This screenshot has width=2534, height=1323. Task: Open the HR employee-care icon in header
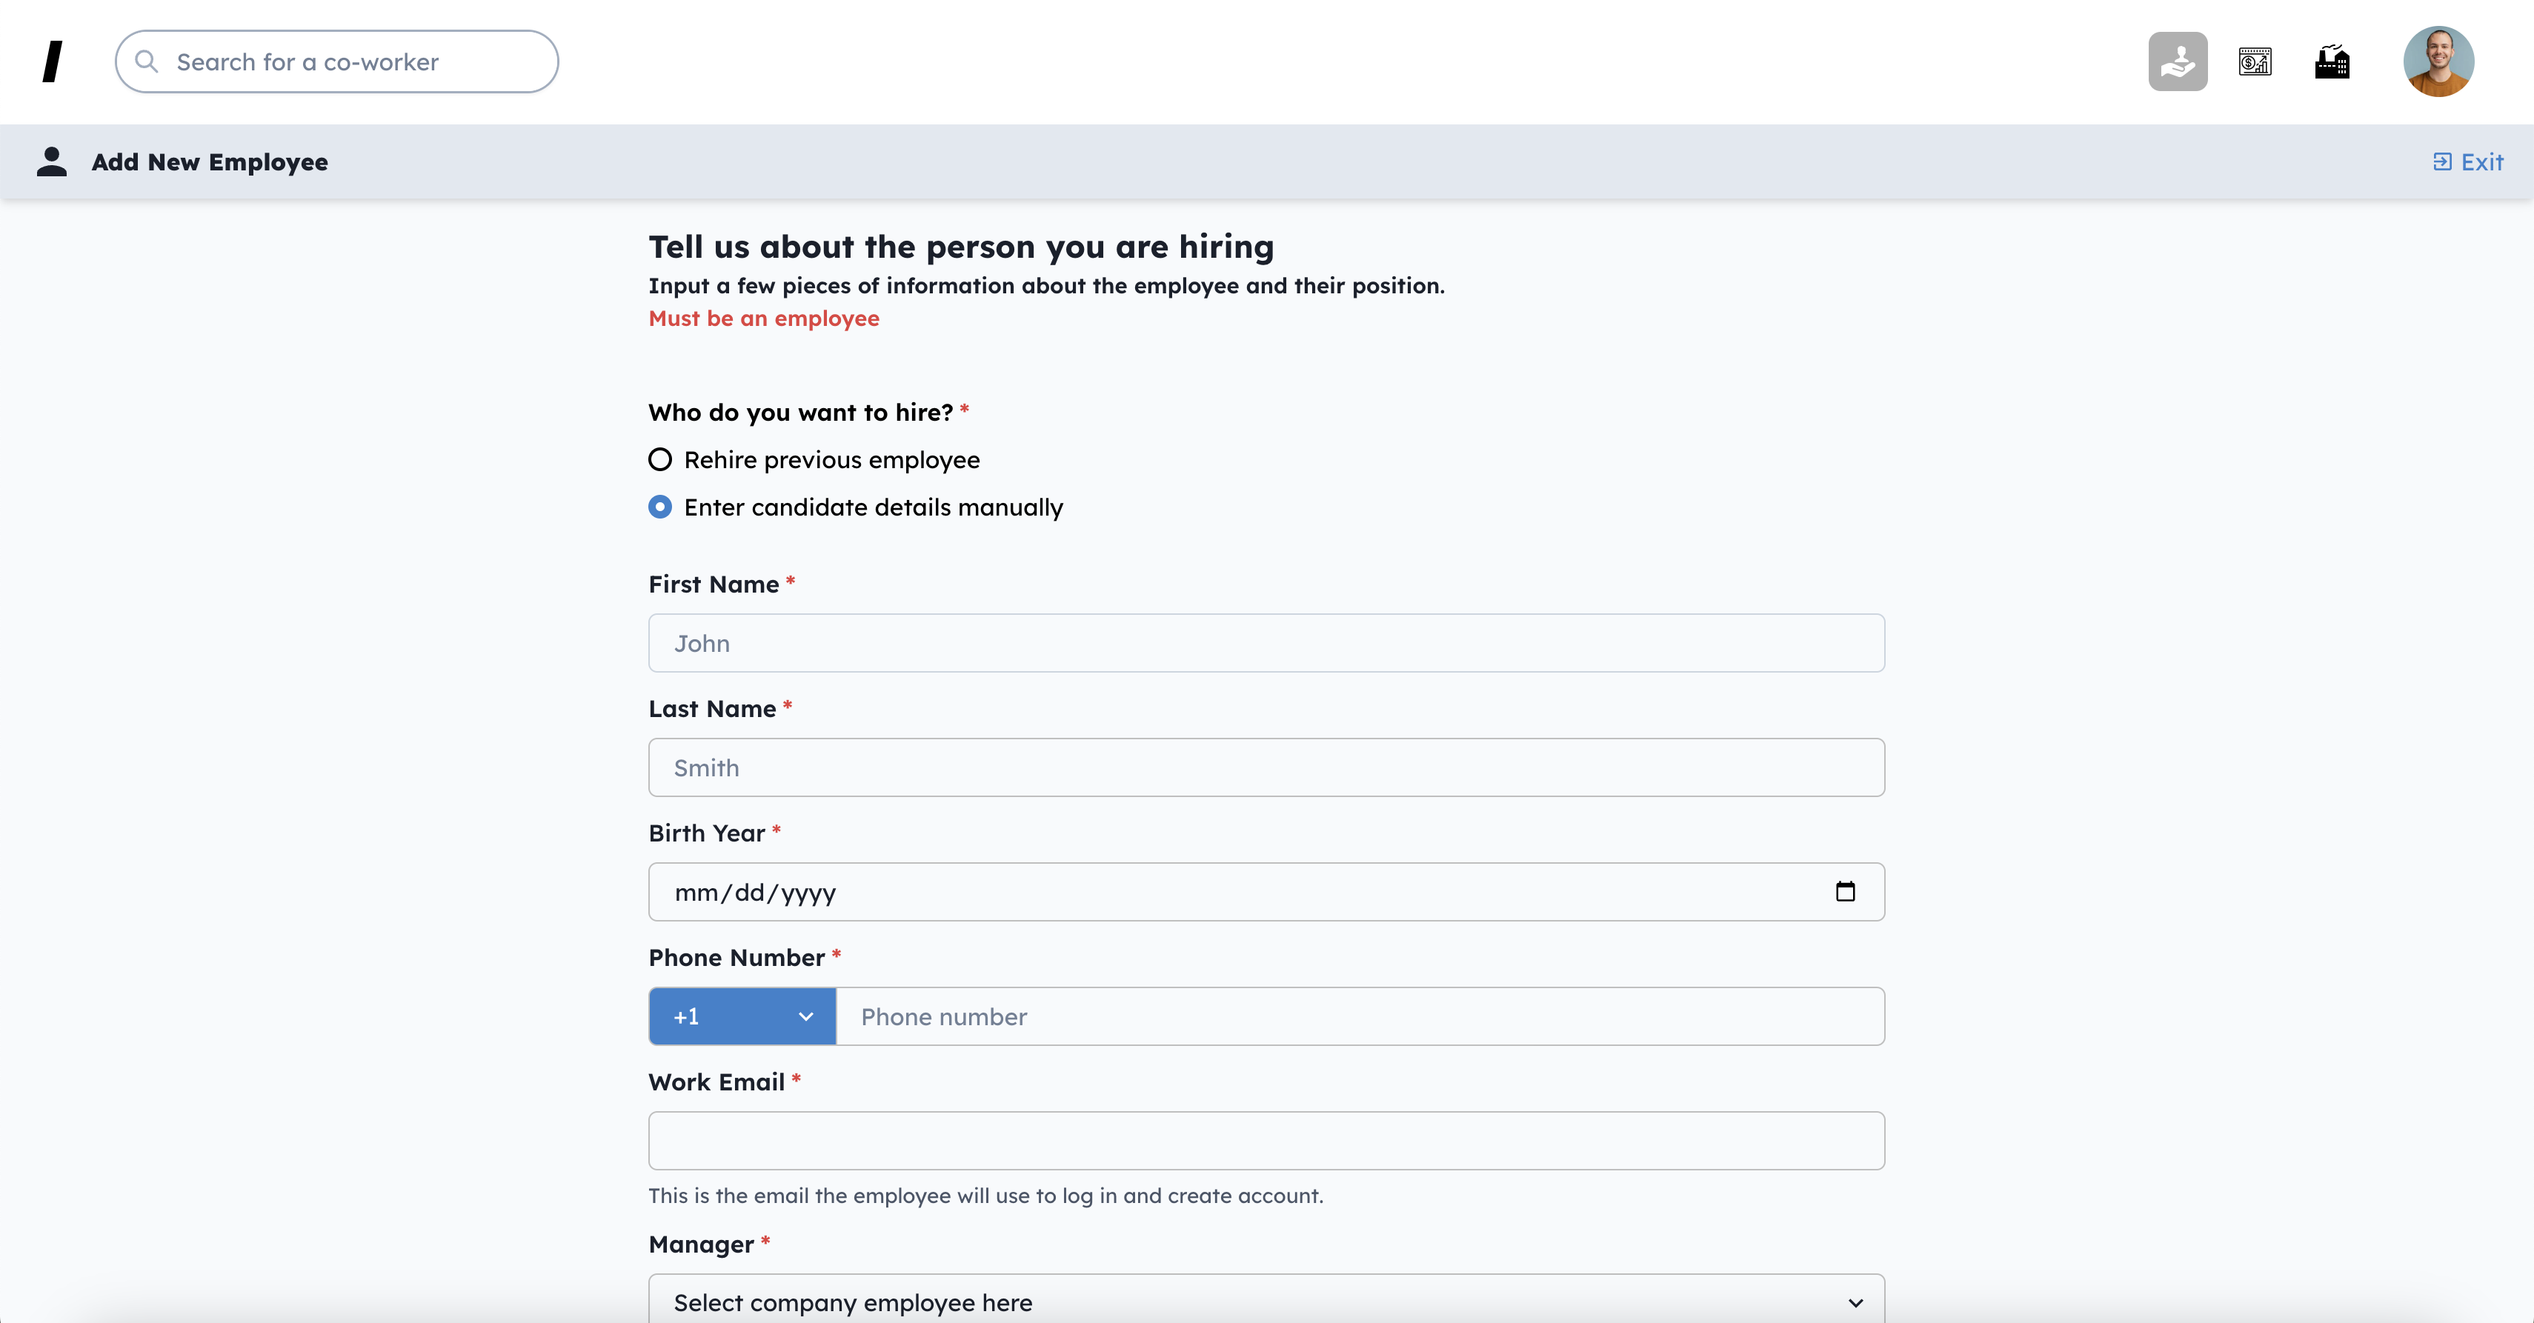click(2177, 62)
